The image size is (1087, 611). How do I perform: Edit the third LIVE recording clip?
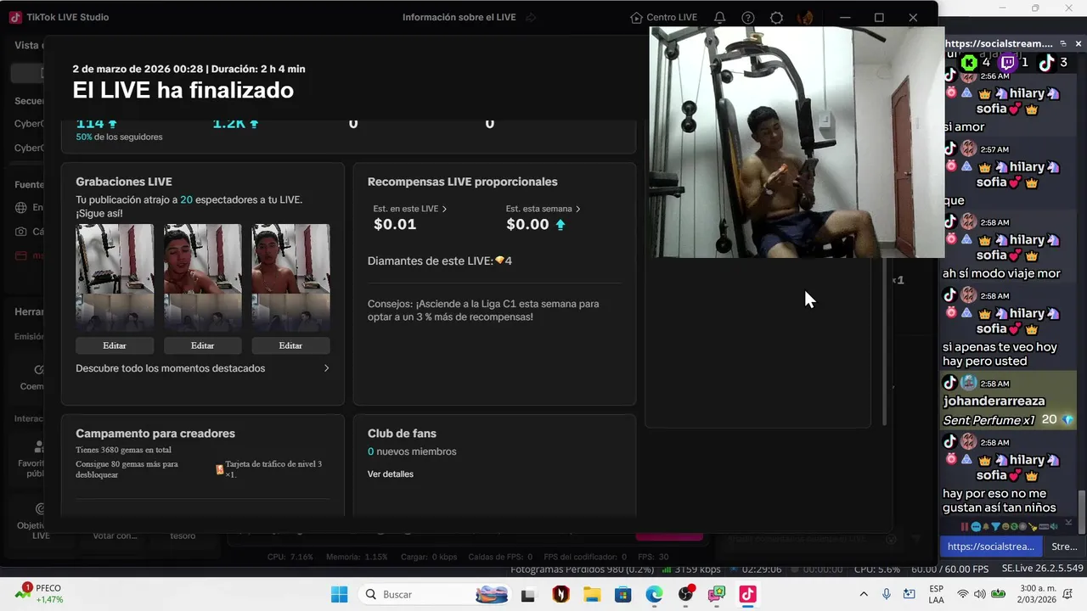(x=290, y=345)
